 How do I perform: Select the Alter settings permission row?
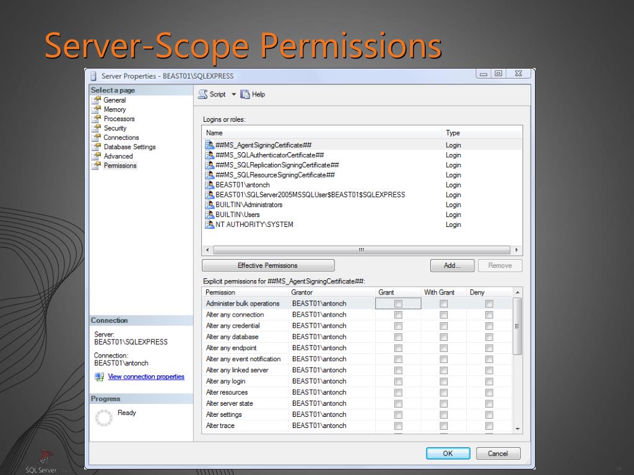[x=357, y=414]
